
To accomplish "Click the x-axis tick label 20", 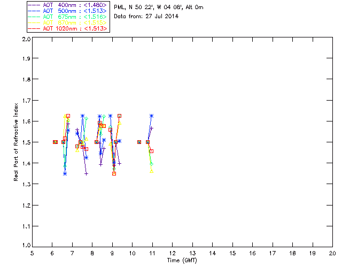I will tap(332, 253).
